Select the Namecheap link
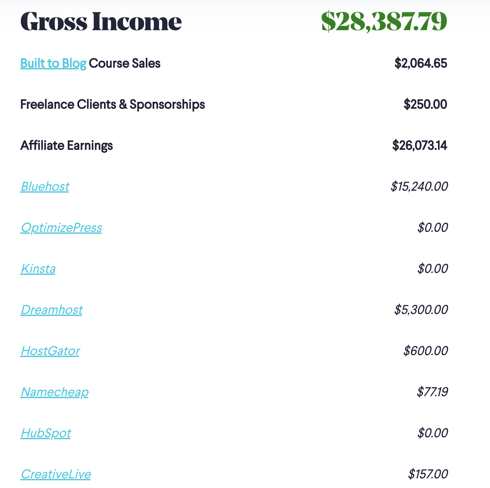 55,392
